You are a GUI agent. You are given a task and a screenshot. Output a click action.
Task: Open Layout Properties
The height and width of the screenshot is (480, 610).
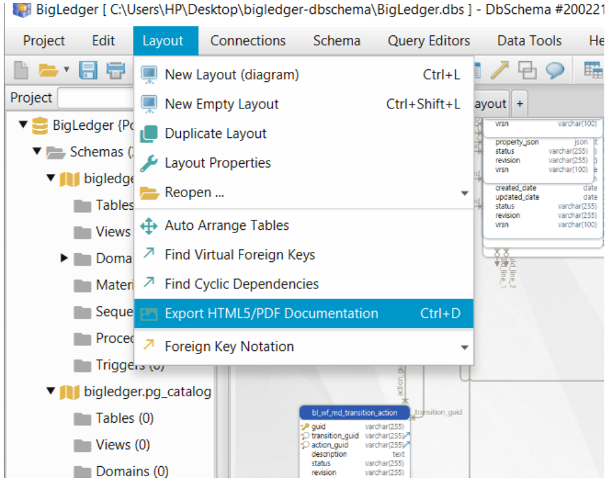[x=304, y=163]
